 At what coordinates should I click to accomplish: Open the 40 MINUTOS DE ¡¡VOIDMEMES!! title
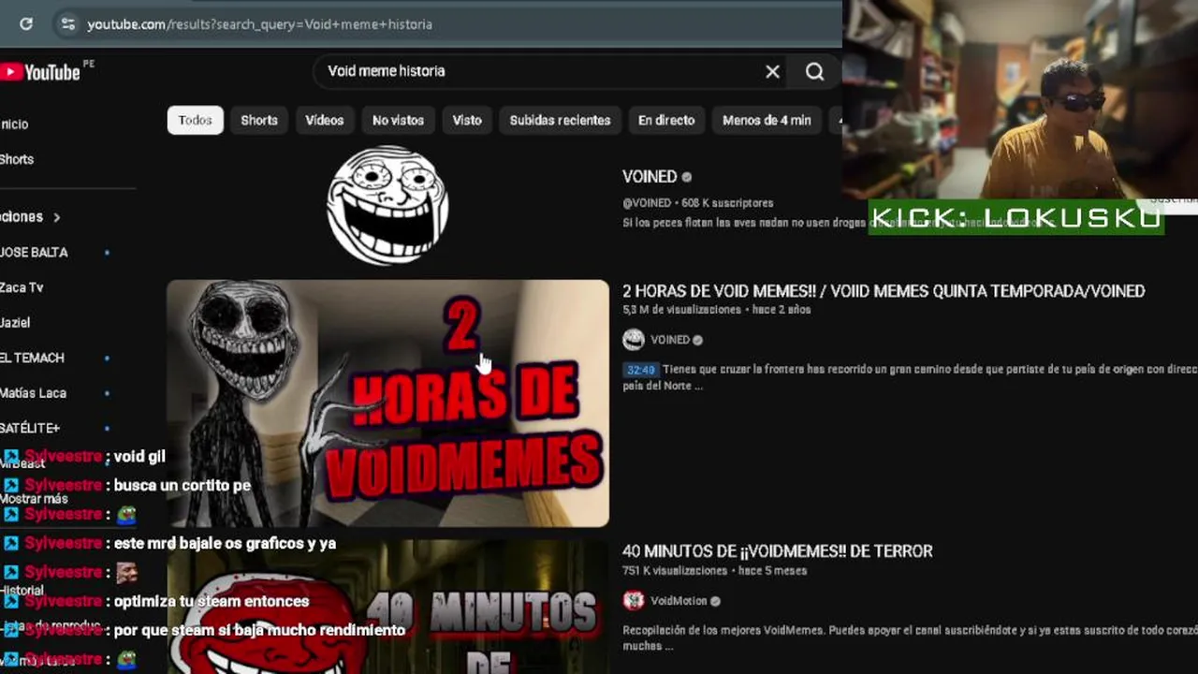777,551
